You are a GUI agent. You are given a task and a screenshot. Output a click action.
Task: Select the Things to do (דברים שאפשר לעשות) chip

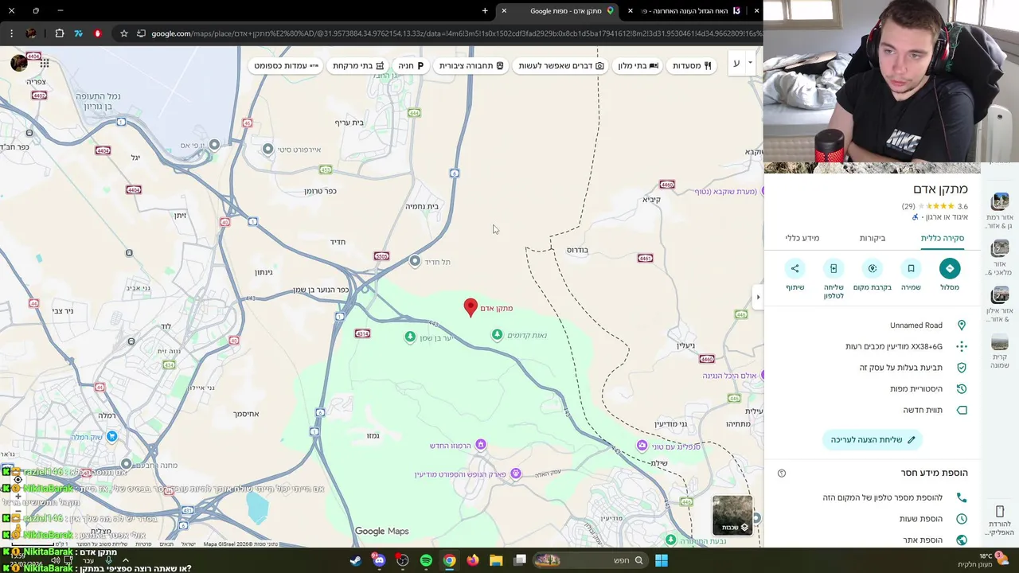(x=560, y=65)
